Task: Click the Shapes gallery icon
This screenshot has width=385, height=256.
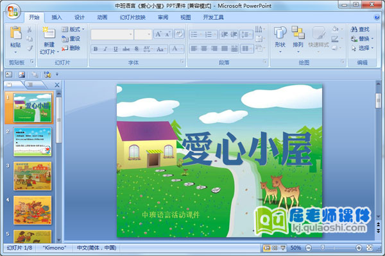Action: 280,33
